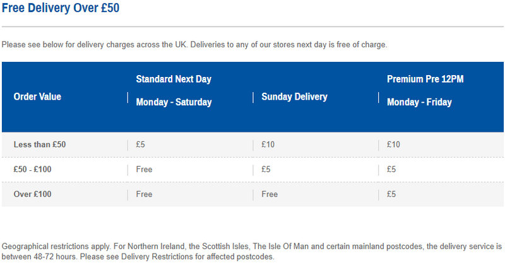Click the "Free Delivery Over £50" heading

tap(60, 9)
